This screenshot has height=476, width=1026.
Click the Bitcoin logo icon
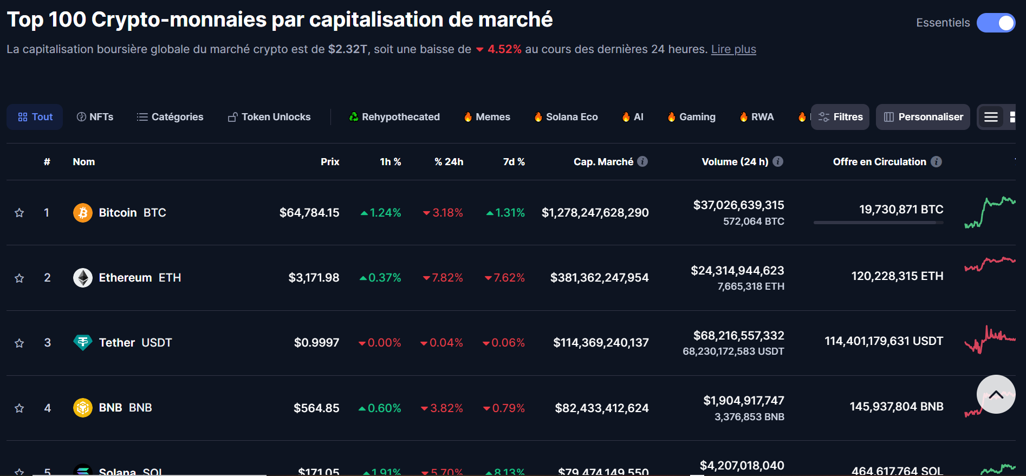pyautogui.click(x=83, y=213)
